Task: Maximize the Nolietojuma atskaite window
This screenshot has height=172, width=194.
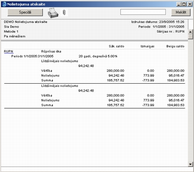Action: pos(184,4)
